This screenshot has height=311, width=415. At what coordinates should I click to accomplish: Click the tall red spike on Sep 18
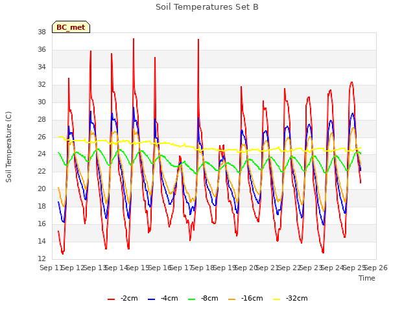click(x=198, y=40)
